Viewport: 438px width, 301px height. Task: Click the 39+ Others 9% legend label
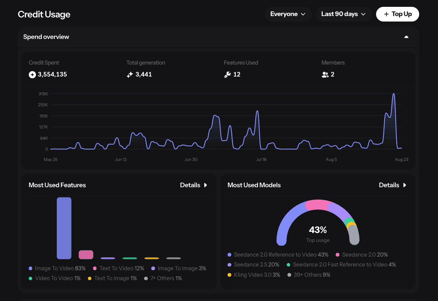312,275
